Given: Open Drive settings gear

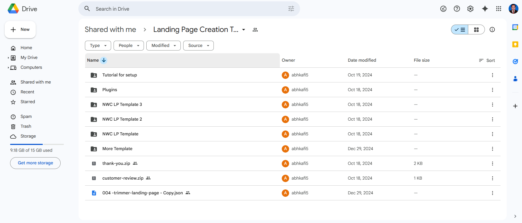Looking at the screenshot, I should pos(470,9).
